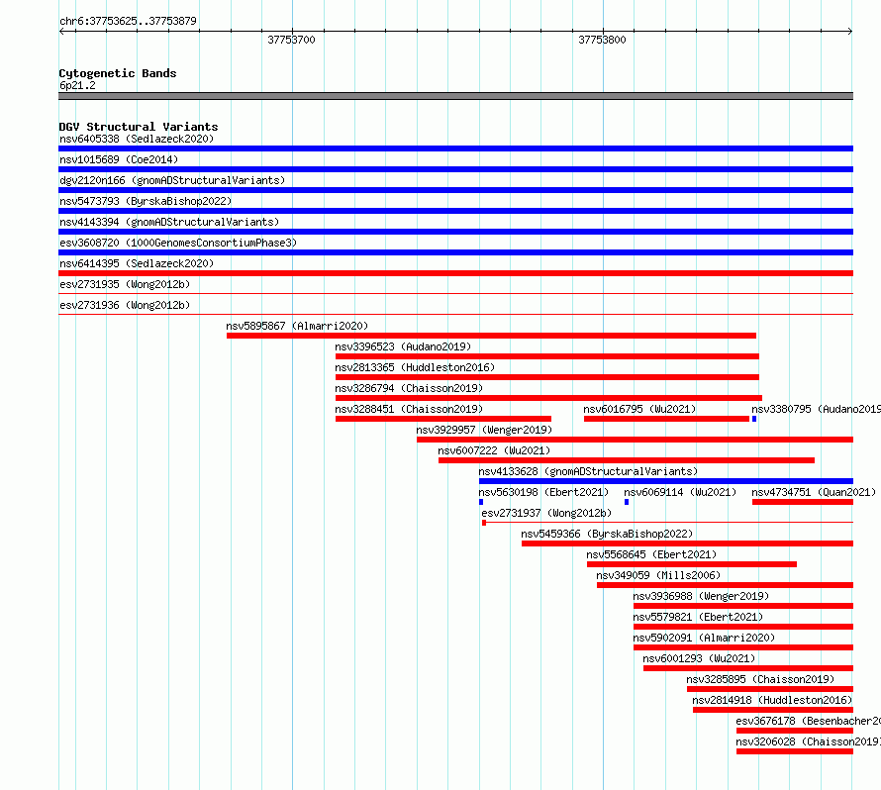Click nsv5895867 (Almarri2020) label
The image size is (881, 790).
[x=297, y=326]
